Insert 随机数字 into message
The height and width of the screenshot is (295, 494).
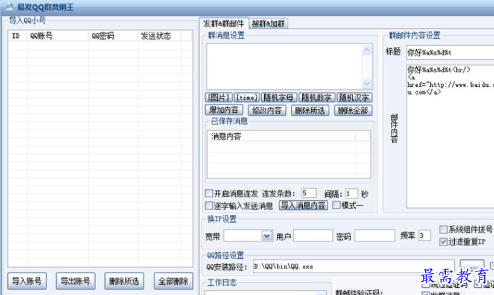click(316, 97)
